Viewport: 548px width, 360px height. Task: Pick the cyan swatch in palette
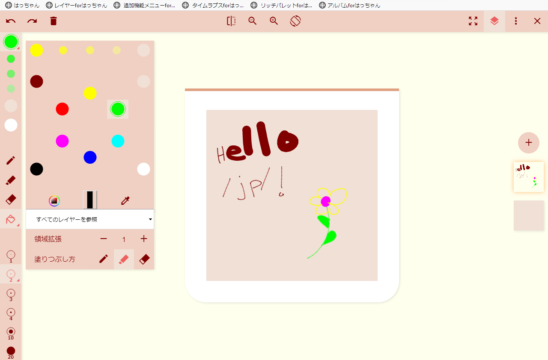118,141
